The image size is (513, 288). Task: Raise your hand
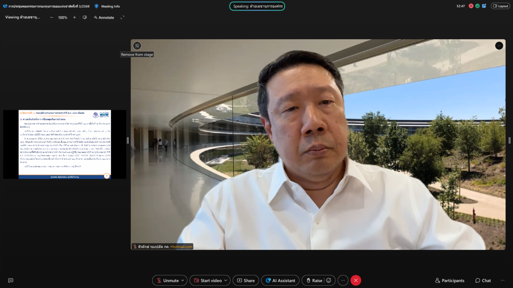[x=314, y=280]
